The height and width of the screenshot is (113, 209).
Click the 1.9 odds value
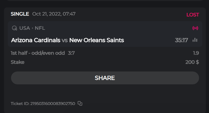pos(196,53)
